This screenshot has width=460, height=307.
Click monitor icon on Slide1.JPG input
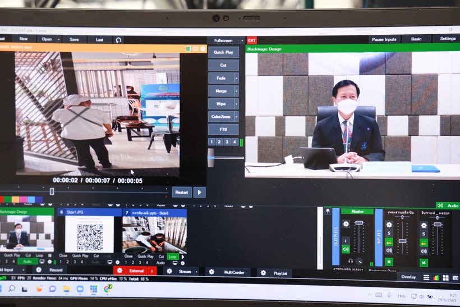pos(110,262)
